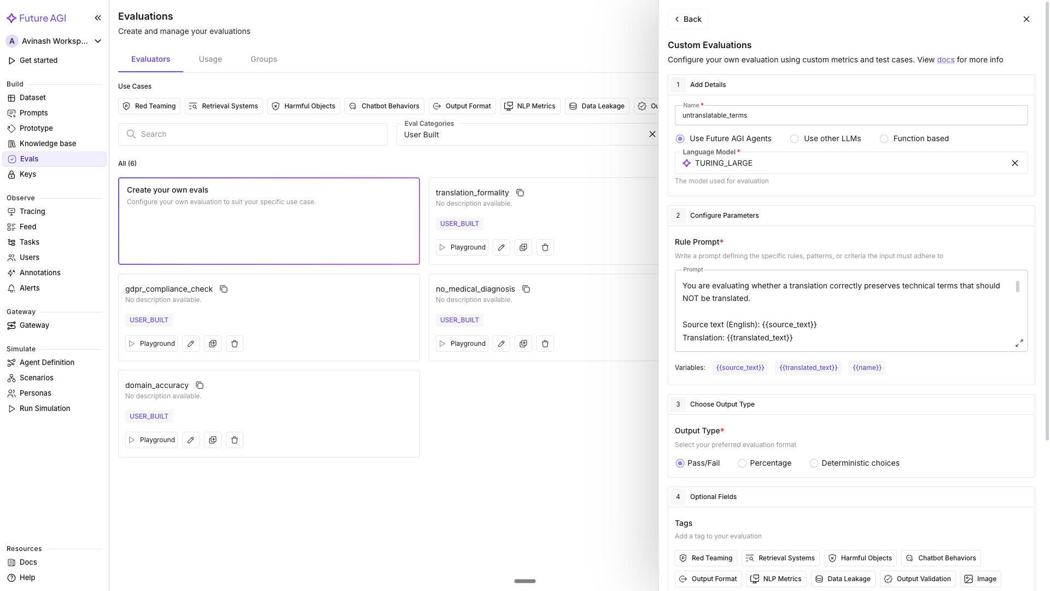1050x591 pixels.
Task: Select the Evals icon in the sidebar
Action: pyautogui.click(x=12, y=159)
